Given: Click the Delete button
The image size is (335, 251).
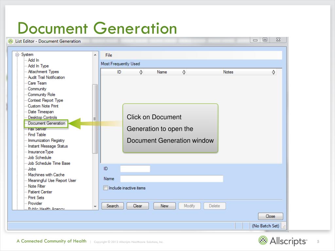Looking at the screenshot, I should click(x=215, y=206).
